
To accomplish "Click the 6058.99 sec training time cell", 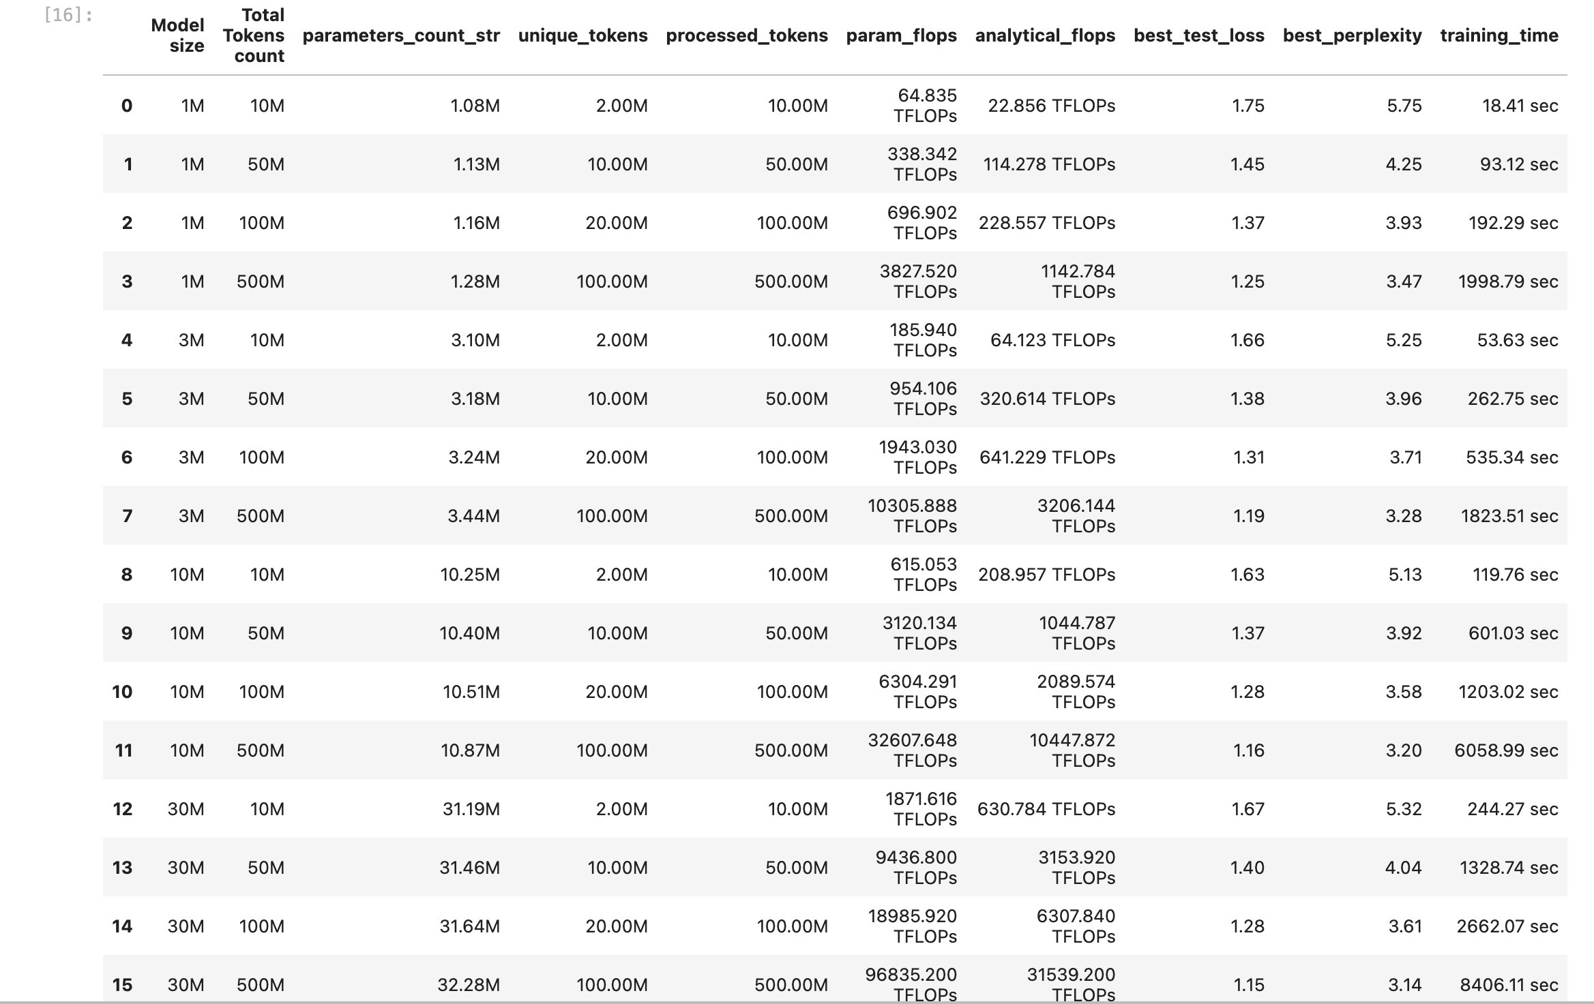I will (x=1506, y=750).
